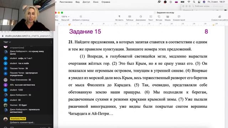Click the left orange indent marker on ruler
Image resolution: width=228 pixels, height=128 pixels.
[69, 25]
